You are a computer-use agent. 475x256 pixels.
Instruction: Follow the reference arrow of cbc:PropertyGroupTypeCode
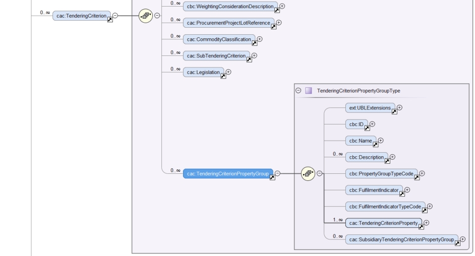pos(417,177)
